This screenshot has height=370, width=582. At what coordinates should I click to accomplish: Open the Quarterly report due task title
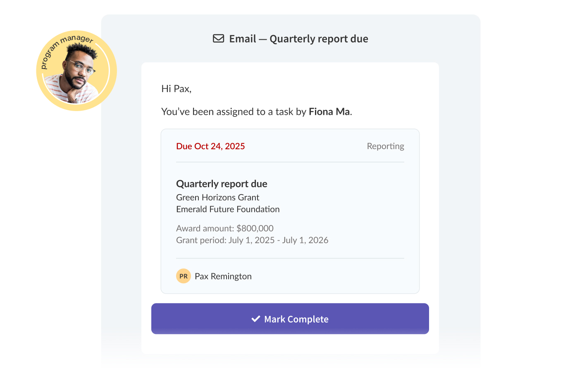point(222,184)
